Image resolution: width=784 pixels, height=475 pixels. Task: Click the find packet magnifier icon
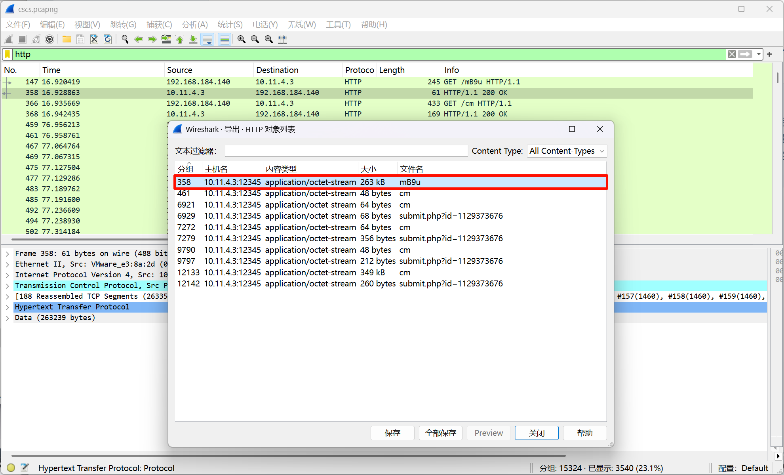click(x=125, y=39)
